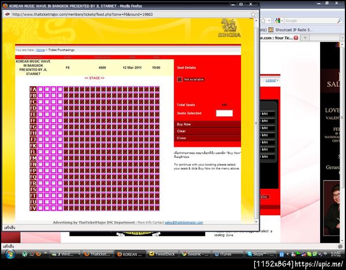346x270 pixels.
Task: Open the sales@thaiticketmajor.com email link
Action: (184, 222)
